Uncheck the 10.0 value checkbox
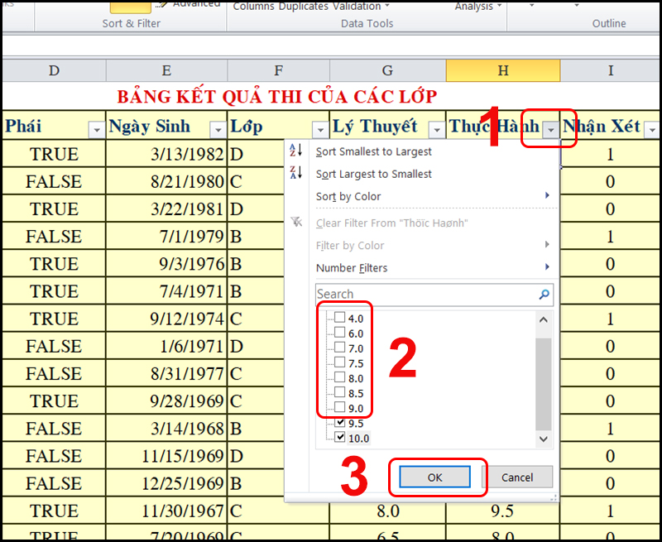662x542 pixels. coord(338,438)
